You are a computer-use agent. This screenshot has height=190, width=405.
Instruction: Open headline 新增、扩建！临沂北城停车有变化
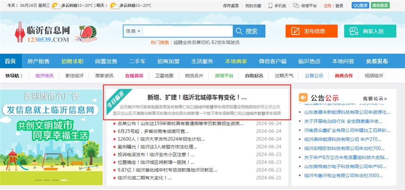coord(197,97)
